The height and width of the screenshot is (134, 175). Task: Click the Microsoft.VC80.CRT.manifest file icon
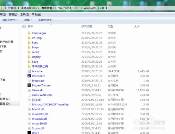pyautogui.click(x=29, y=105)
